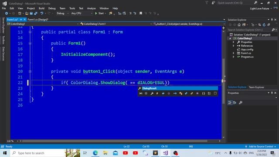Click the Alphabetical sort icon in Properties panel
Image resolution: width=279 pixels, height=157 pixels.
235,103
